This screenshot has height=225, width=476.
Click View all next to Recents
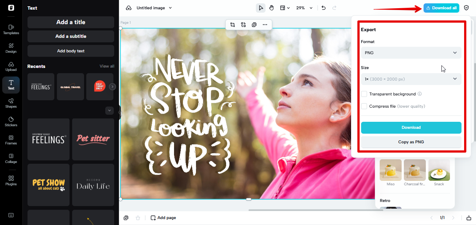pyautogui.click(x=107, y=66)
